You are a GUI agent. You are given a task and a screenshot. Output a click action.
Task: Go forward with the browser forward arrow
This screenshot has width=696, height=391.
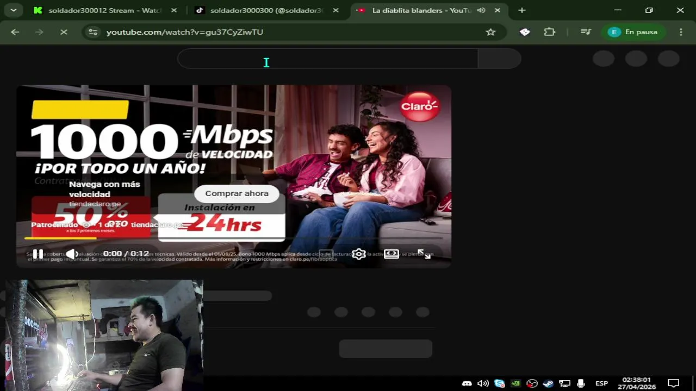point(39,32)
